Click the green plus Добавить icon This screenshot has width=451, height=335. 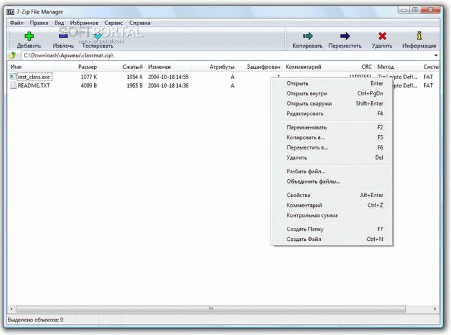tap(28, 36)
